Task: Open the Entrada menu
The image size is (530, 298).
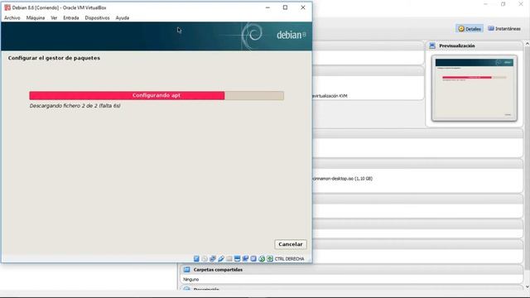Action: point(71,18)
